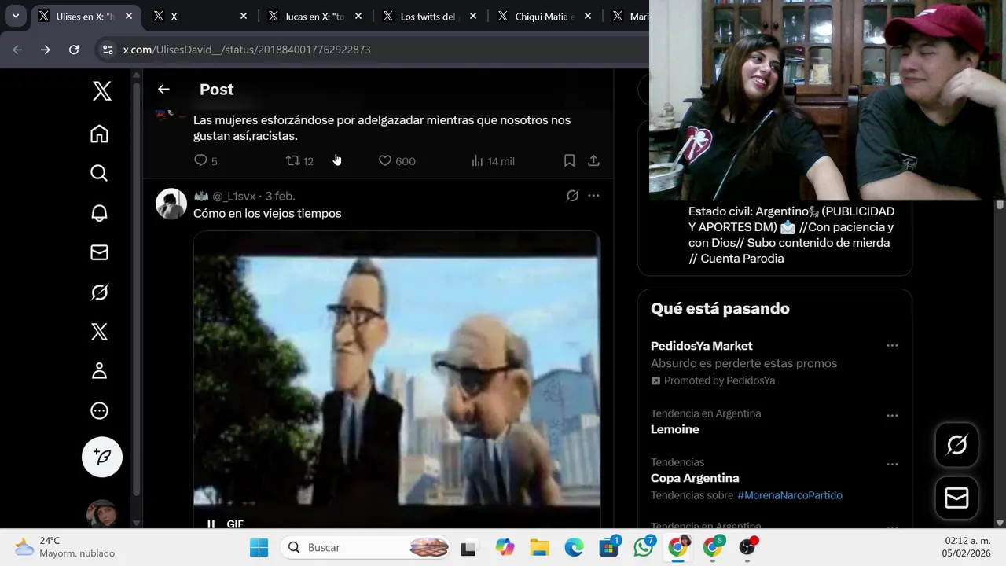Open the Copa Argentina trend

[775, 479]
